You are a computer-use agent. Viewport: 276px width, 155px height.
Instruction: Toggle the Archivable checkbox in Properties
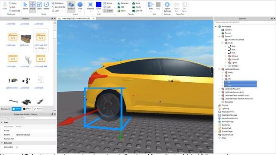17,147
